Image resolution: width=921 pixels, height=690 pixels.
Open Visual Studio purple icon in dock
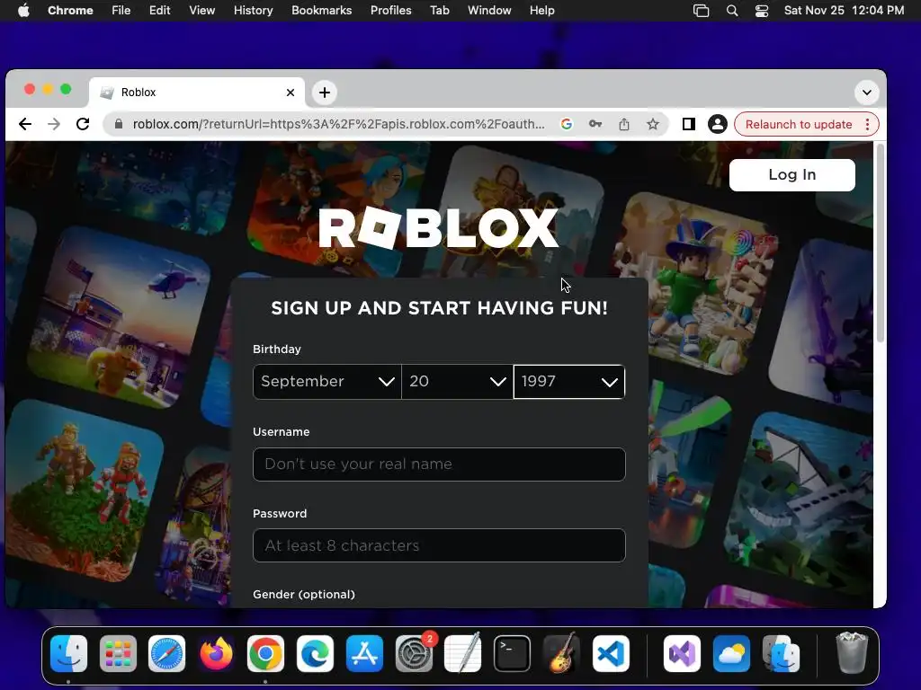click(682, 654)
